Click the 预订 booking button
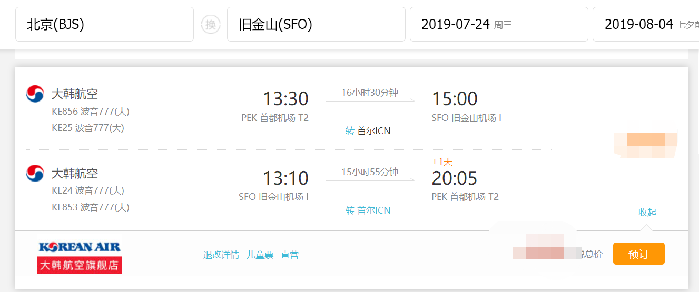Viewport: 699px width, 292px height. 638,254
